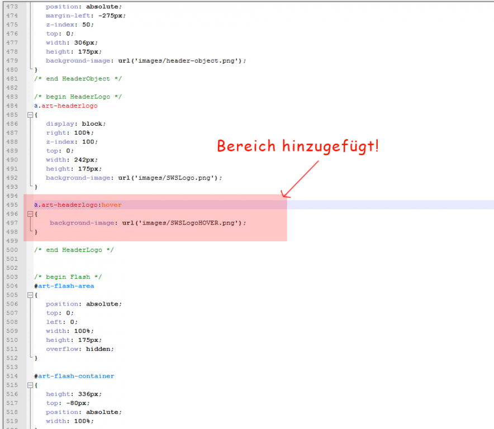Collapse the a.art-headerlogo block fold marker
The width and height of the screenshot is (494, 429).
(30, 115)
